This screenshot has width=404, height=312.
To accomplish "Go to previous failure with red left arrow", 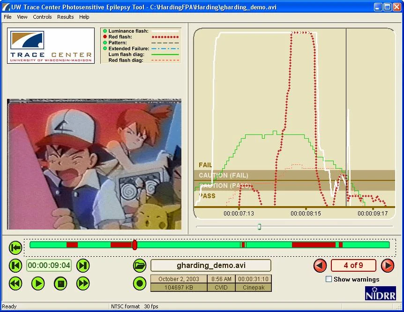I will (320, 266).
